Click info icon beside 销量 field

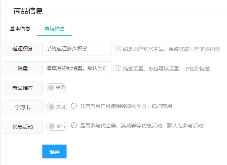coord(118,68)
